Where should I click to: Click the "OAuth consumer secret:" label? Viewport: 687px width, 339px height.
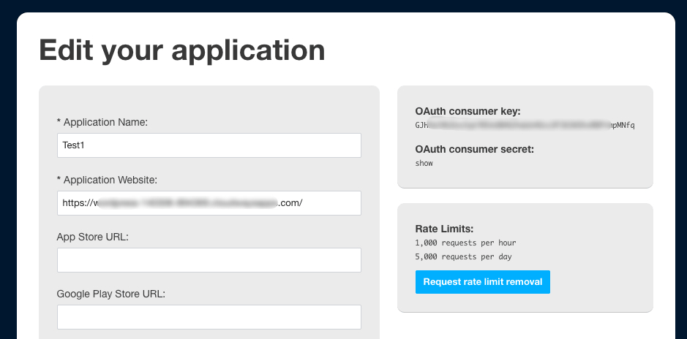475,150
